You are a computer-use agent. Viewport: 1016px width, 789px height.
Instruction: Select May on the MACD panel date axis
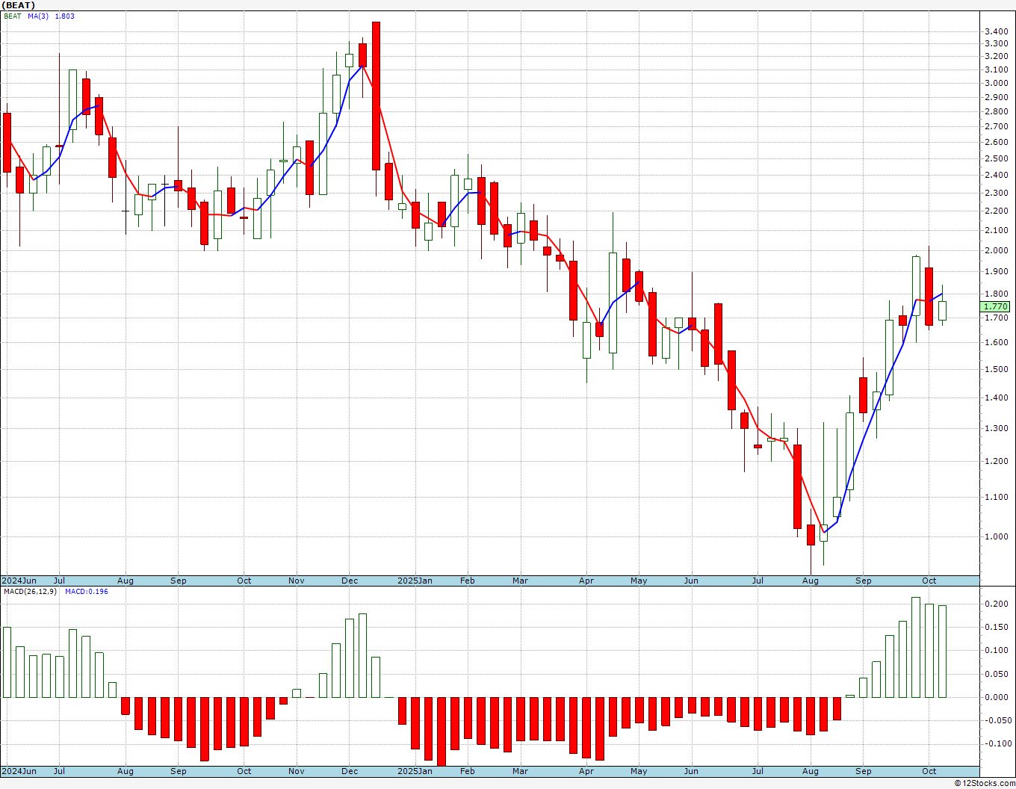pyautogui.click(x=639, y=771)
